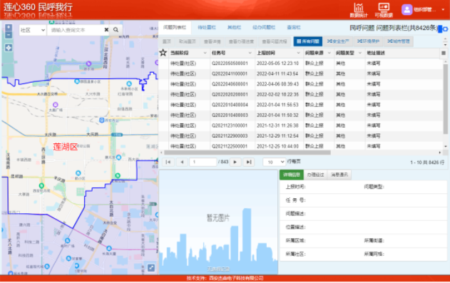Switch to the 待处置栏 tab
This screenshot has width=450, height=283.
(207, 28)
